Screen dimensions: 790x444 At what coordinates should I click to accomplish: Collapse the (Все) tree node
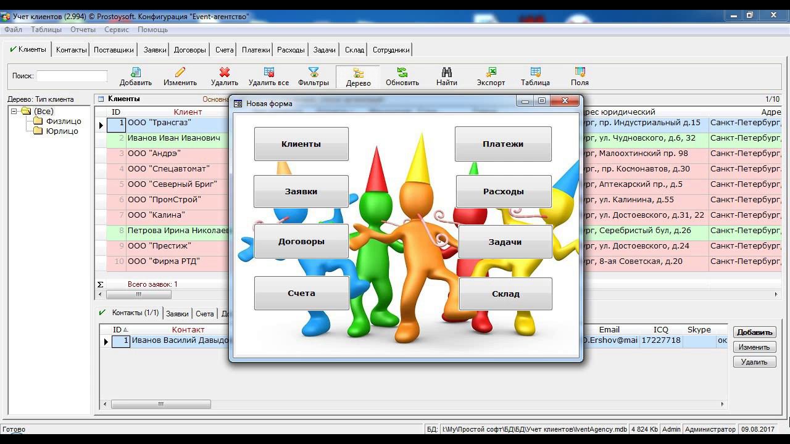click(x=14, y=112)
